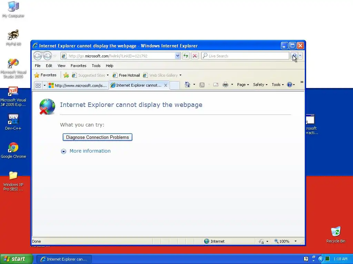
Task: Click the tray help question icon
Action: tap(306, 259)
